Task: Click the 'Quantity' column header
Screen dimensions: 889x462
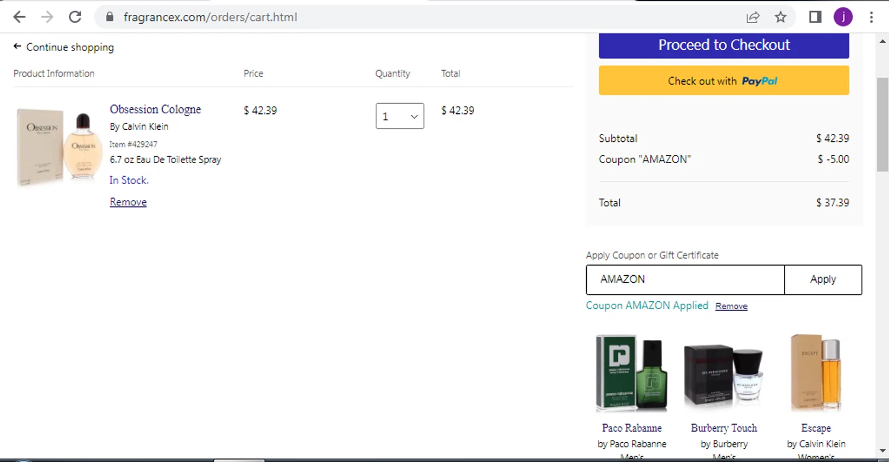Action: [392, 74]
